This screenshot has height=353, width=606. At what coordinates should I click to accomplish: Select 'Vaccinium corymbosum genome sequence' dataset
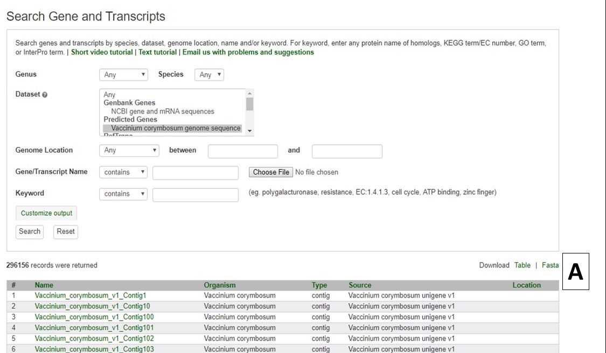172,128
